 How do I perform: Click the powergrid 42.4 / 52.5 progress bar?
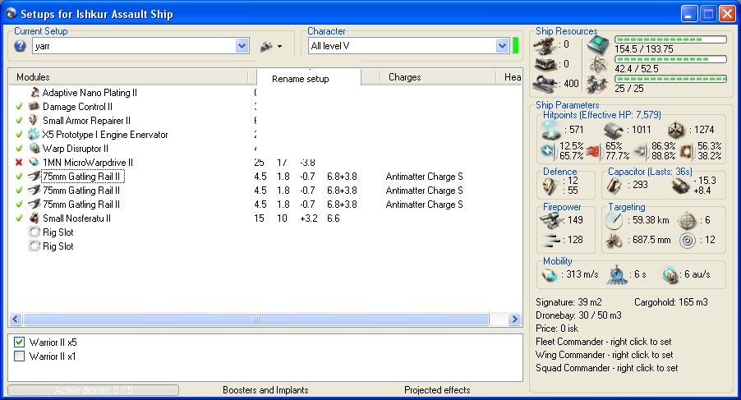point(670,59)
